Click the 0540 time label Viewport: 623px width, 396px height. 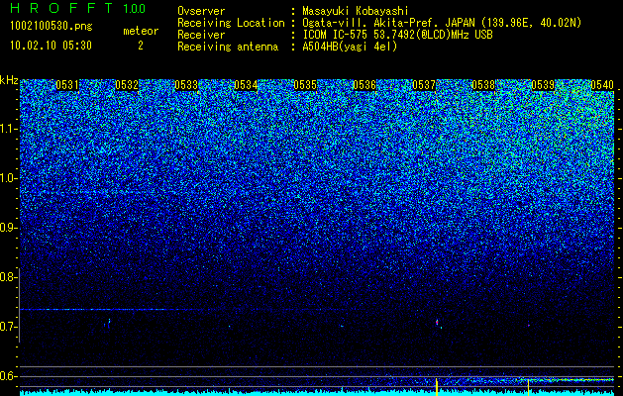point(602,85)
